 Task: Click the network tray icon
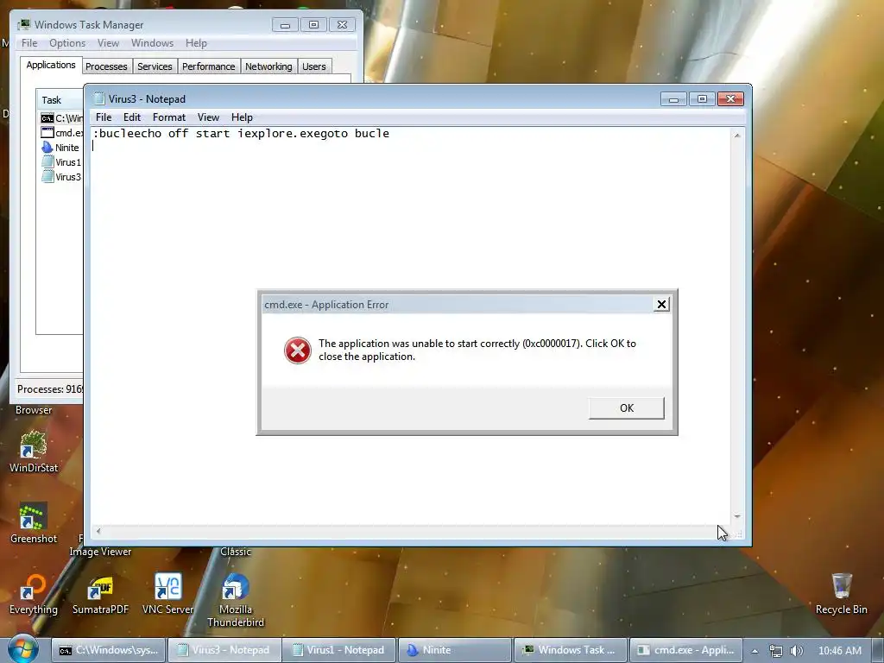(x=776, y=651)
